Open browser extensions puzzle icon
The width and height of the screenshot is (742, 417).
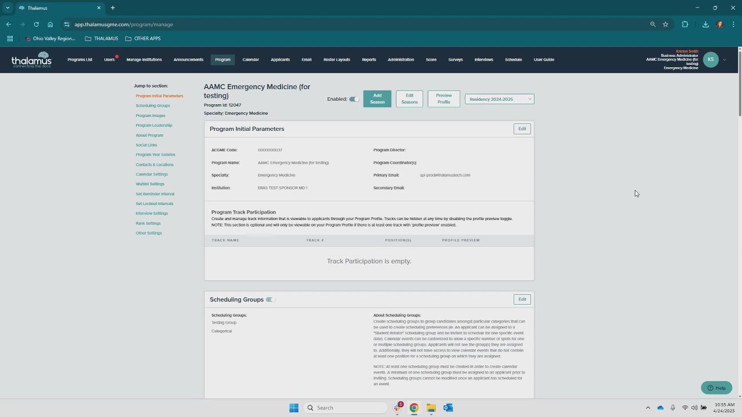coord(685,24)
